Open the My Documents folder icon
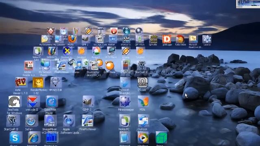The height and width of the screenshot is (146, 260). coord(45,39)
